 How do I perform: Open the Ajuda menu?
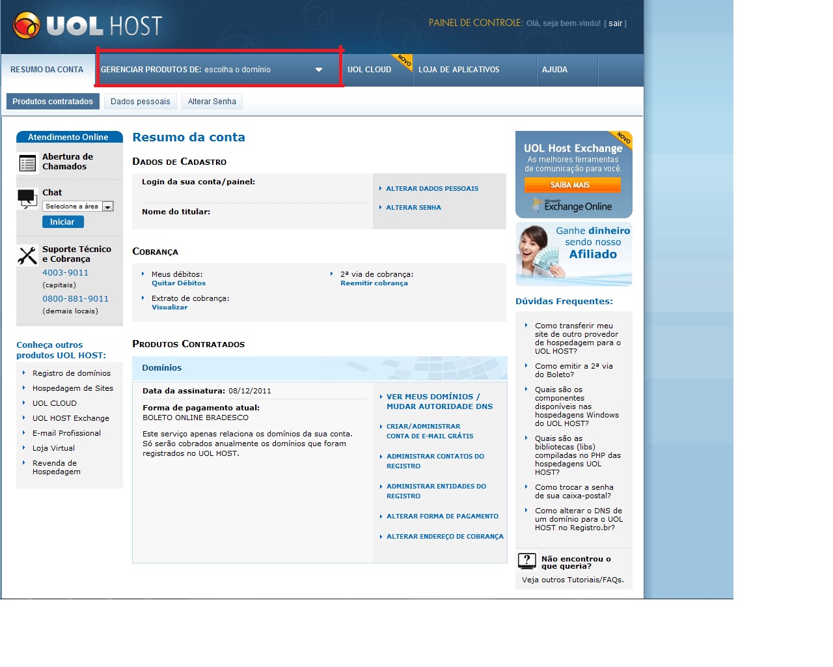point(555,70)
